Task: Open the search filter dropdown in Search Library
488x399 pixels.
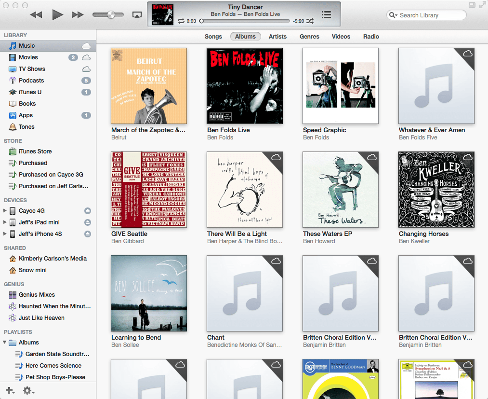Action: tap(396, 15)
